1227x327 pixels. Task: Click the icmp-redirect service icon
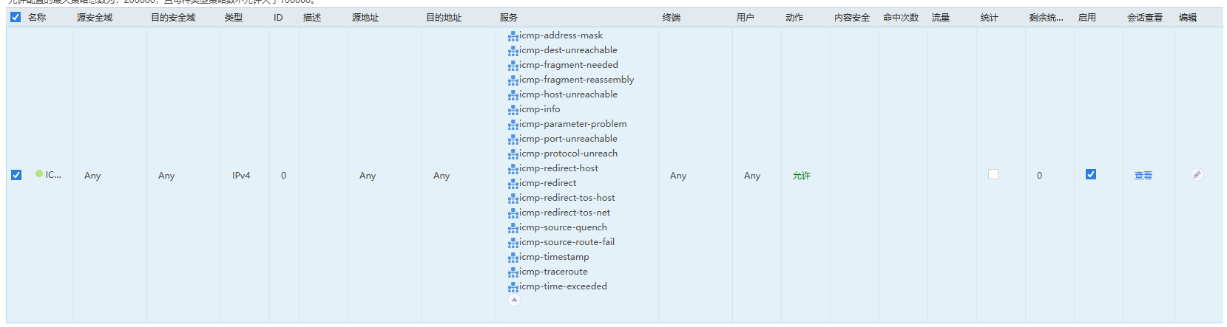[513, 184]
